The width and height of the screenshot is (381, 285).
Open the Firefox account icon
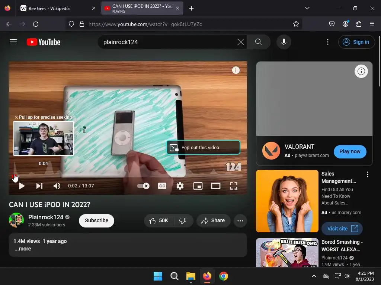coord(345,24)
